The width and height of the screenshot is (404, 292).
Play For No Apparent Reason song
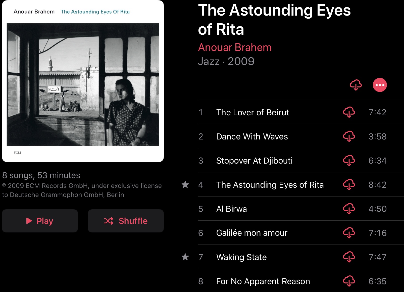pyautogui.click(x=263, y=281)
